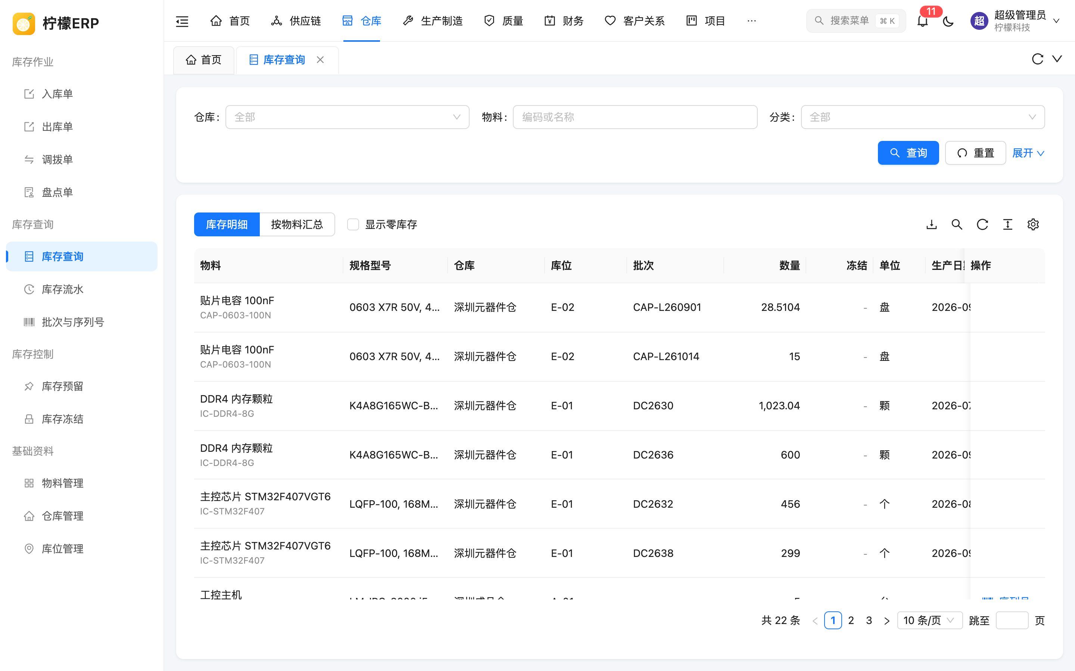Image resolution: width=1075 pixels, height=671 pixels.
Task: Open 库位管理 in the sidebar
Action: (x=82, y=548)
